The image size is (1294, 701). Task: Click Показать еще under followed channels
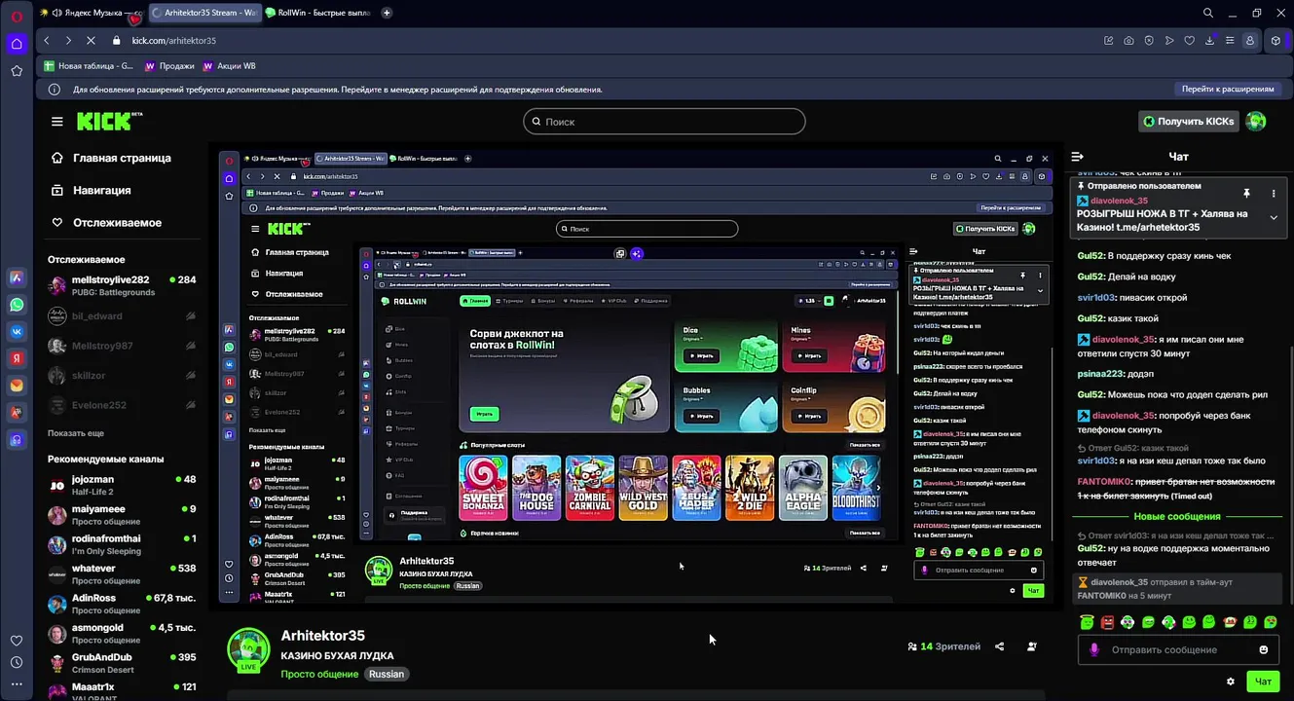coord(76,433)
